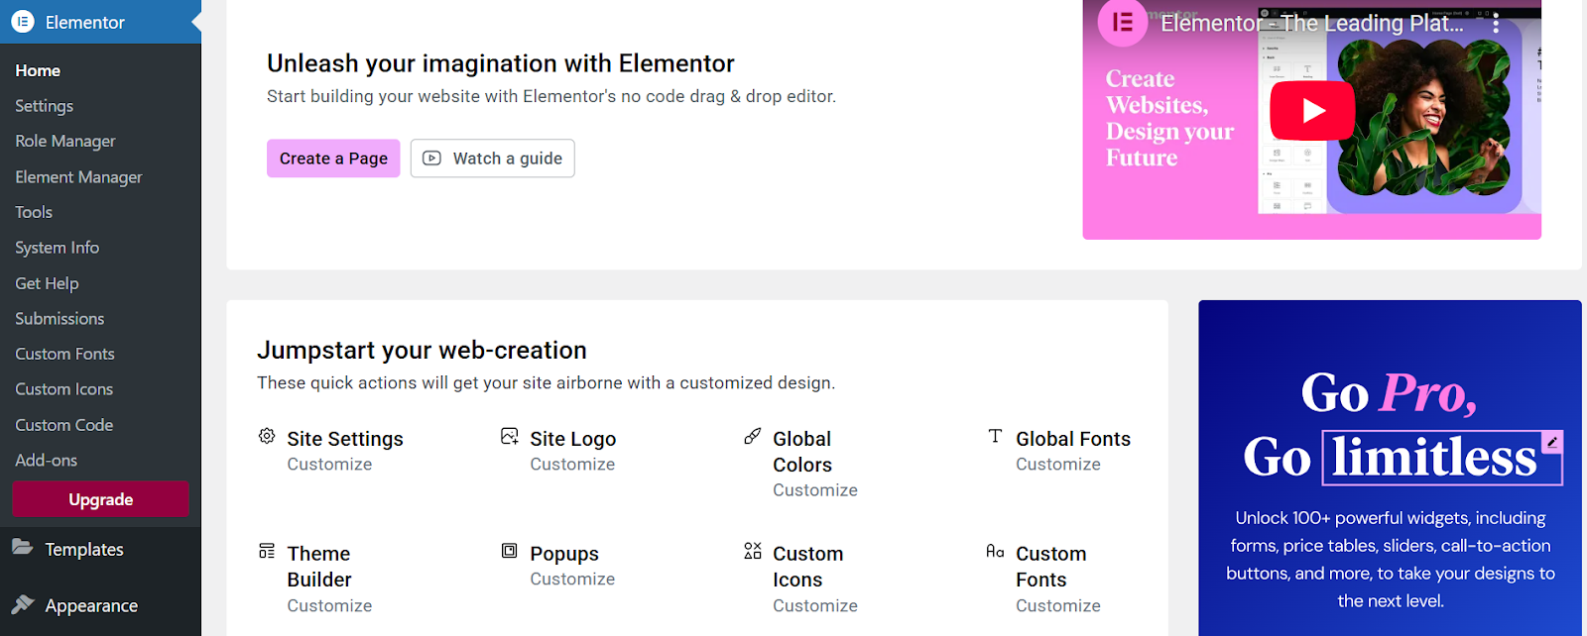This screenshot has width=1587, height=636.
Task: Go to Role Manager
Action: point(64,142)
